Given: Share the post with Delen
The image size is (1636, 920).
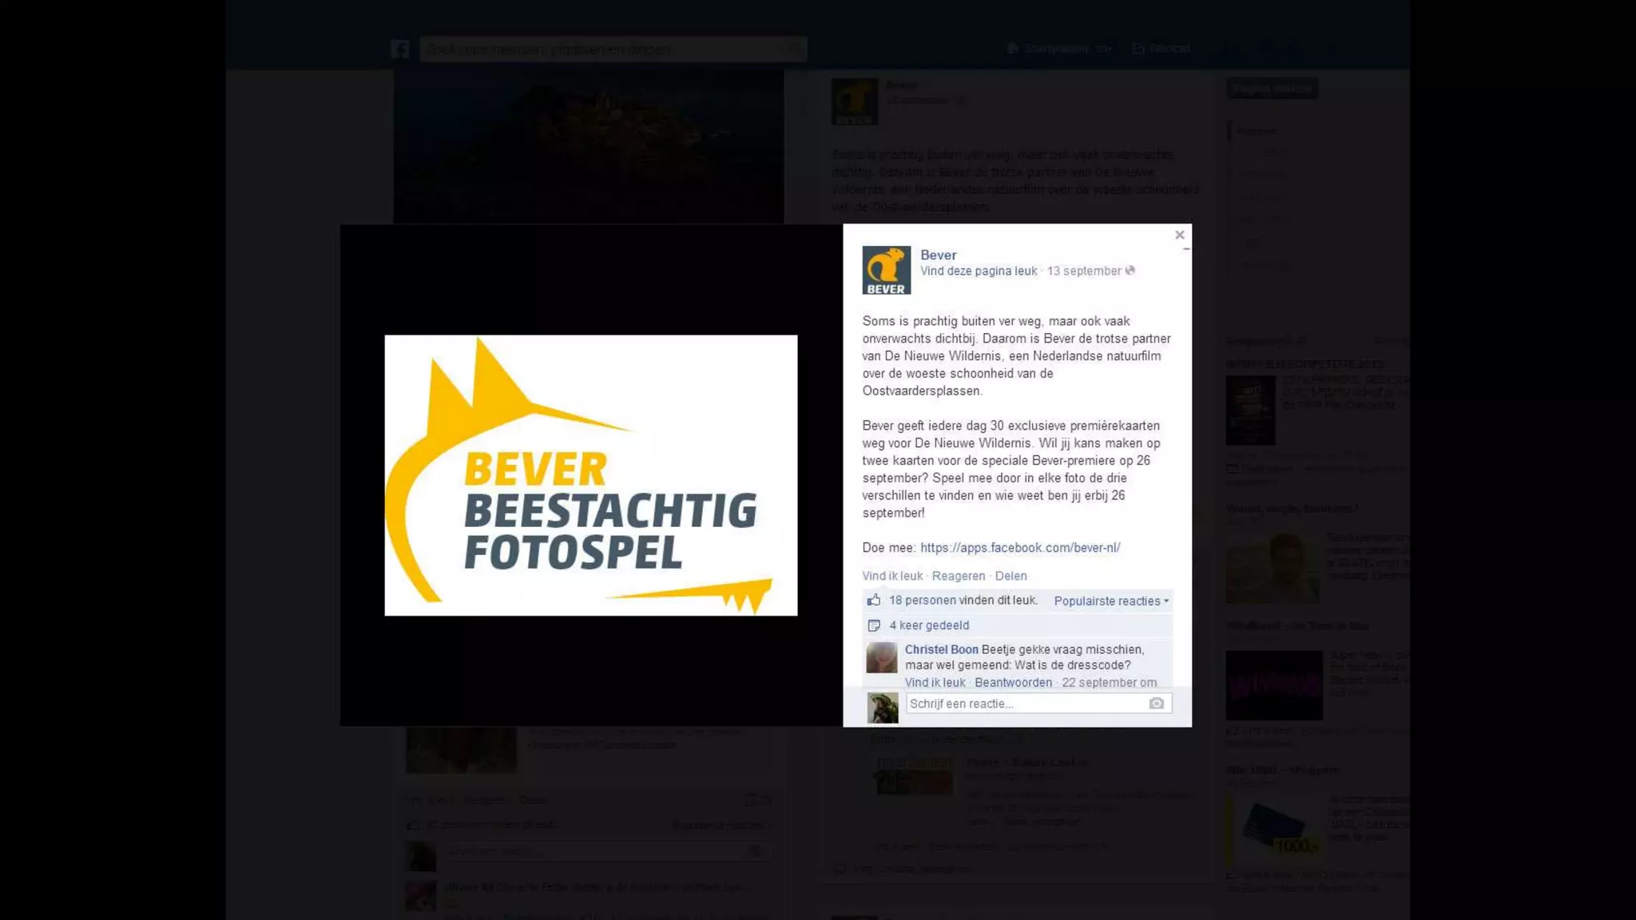Looking at the screenshot, I should pyautogui.click(x=1011, y=576).
